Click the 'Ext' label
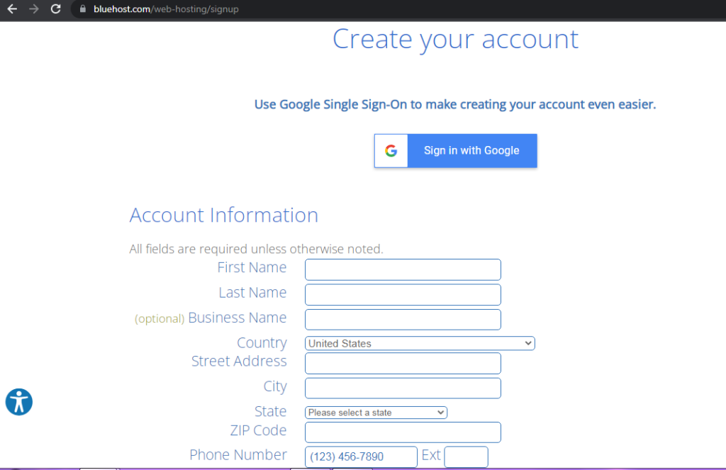The width and height of the screenshot is (726, 470). pyautogui.click(x=430, y=455)
